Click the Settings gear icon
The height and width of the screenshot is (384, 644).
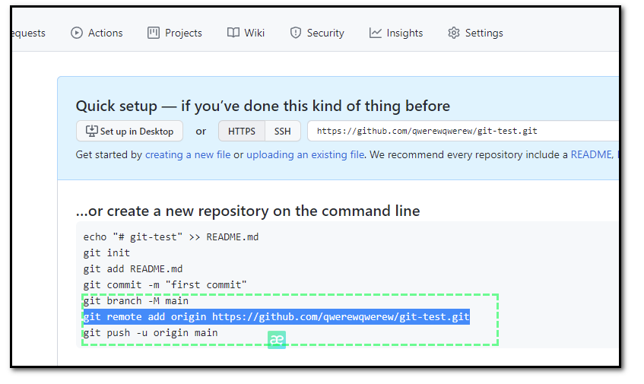pyautogui.click(x=454, y=33)
